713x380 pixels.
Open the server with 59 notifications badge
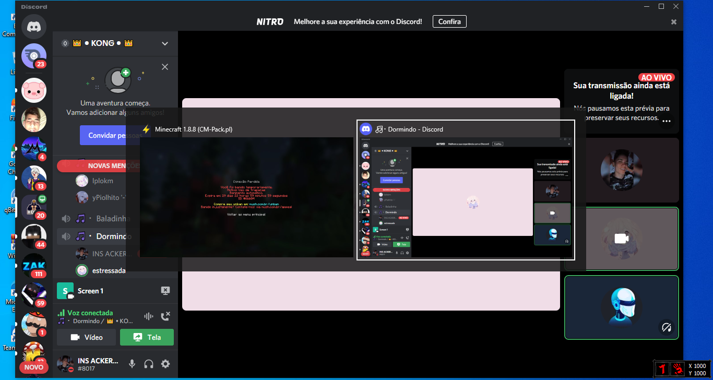pos(34,294)
